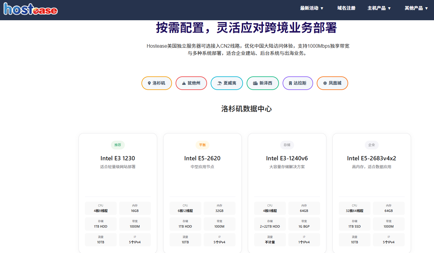
Task: Click the mountain icon for 犹他州
Action: point(184,83)
